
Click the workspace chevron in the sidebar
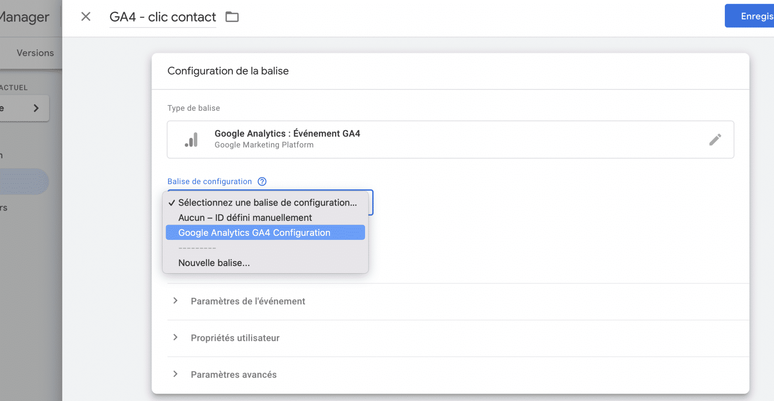(36, 108)
